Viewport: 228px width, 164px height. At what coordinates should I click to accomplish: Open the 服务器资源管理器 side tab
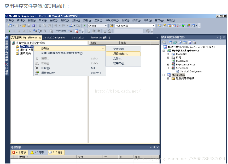coord(7,48)
